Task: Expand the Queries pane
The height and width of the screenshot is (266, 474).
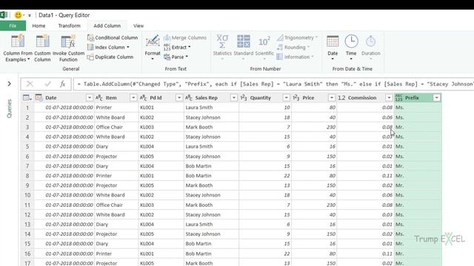Action: tap(10, 83)
